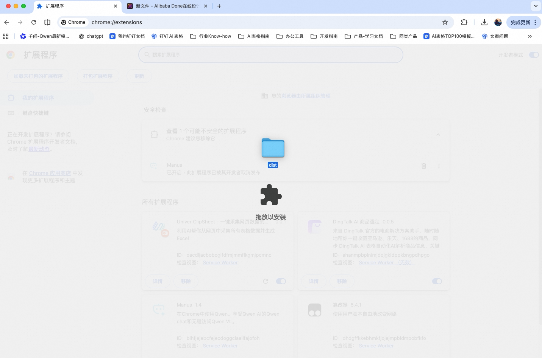Open the Downloads icon in the toolbar
This screenshot has width=542, height=358.
coord(484,22)
